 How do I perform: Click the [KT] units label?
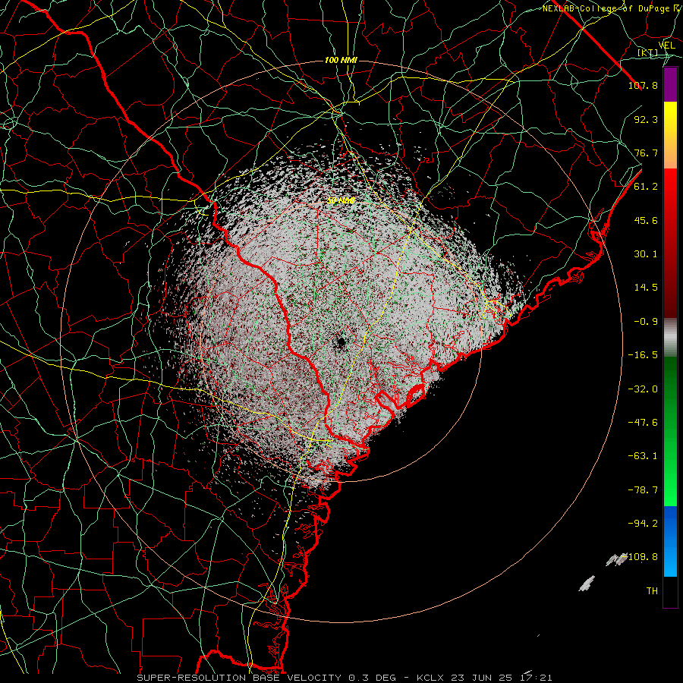pyautogui.click(x=647, y=52)
